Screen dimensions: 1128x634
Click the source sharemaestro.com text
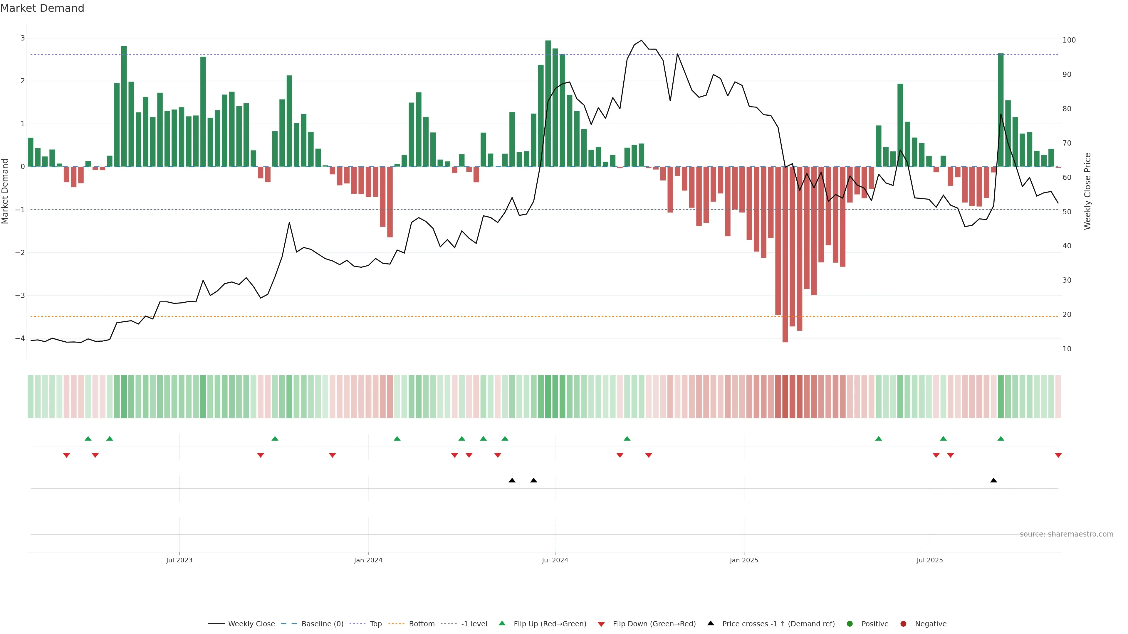tap(1066, 534)
